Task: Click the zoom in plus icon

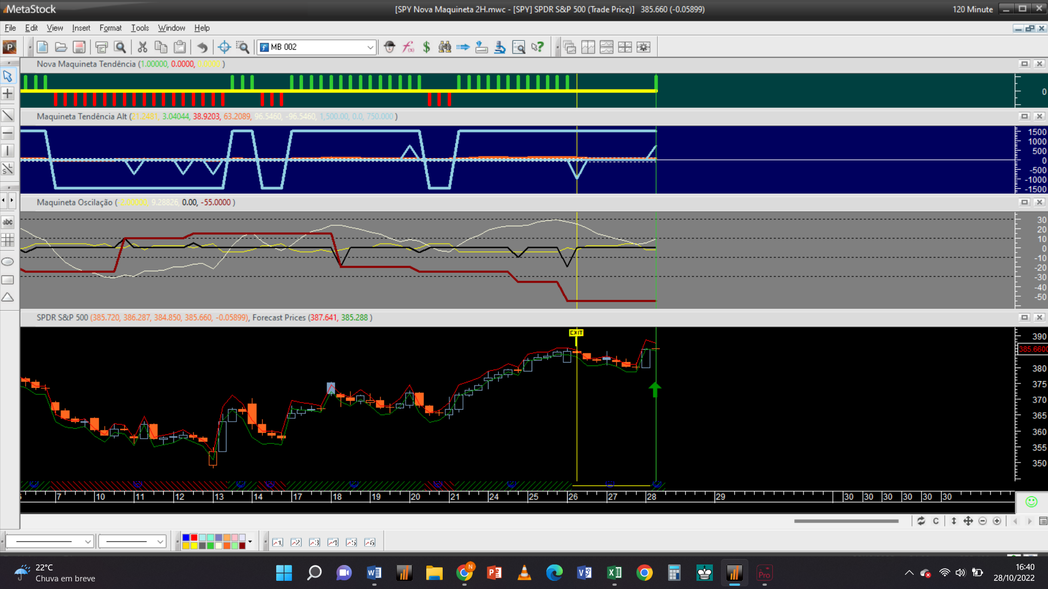Action: point(997,521)
